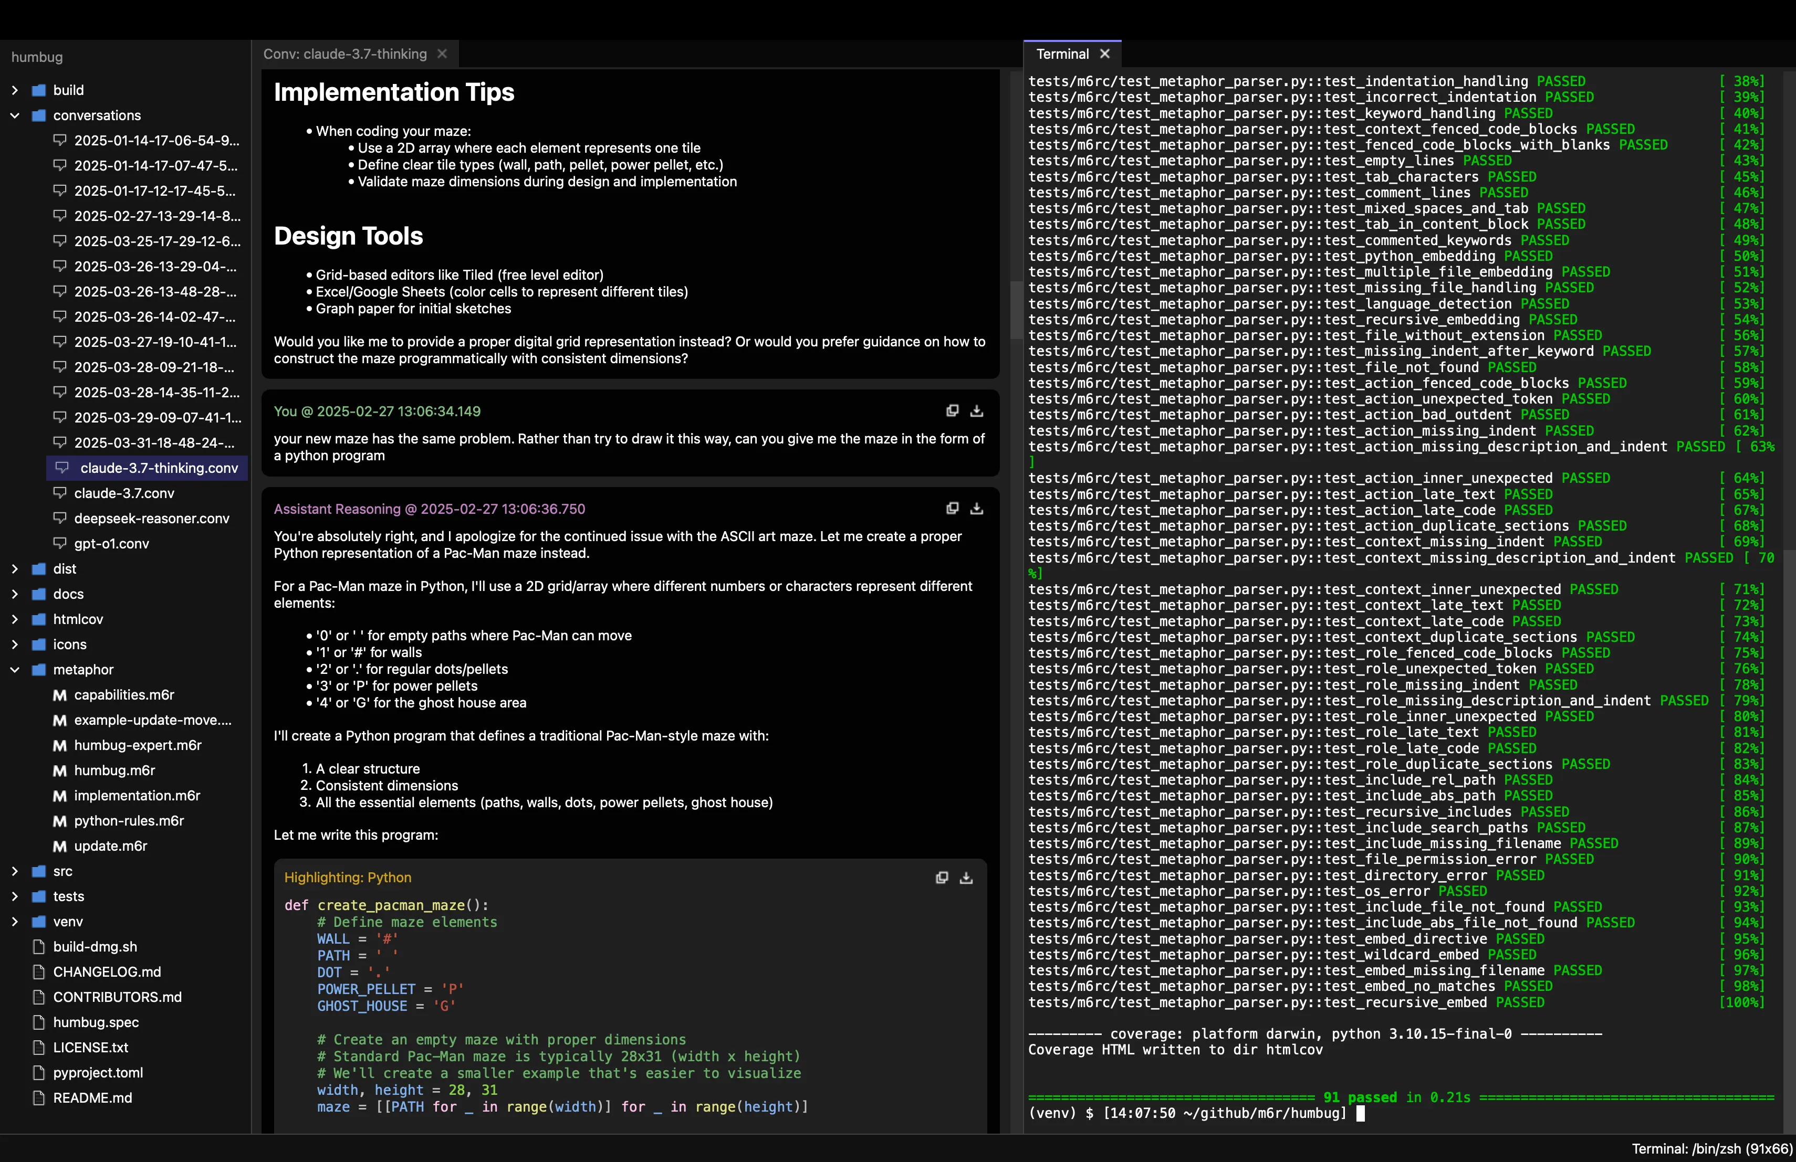
Task: Click 'Coverage HTML written to dir htmlcov' line
Action: click(1175, 1050)
